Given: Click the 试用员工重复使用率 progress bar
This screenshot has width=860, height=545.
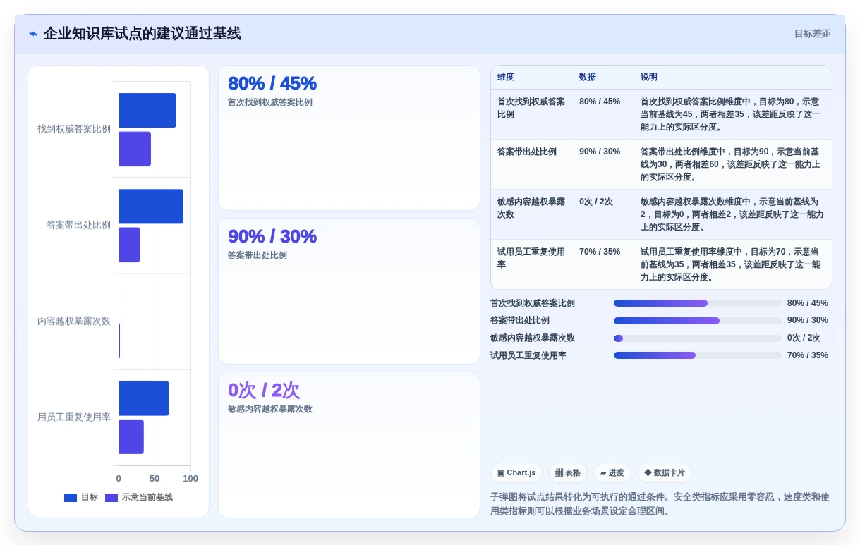Looking at the screenshot, I should point(697,355).
